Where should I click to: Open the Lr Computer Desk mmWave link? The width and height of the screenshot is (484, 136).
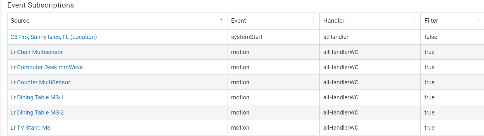[x=47, y=67]
